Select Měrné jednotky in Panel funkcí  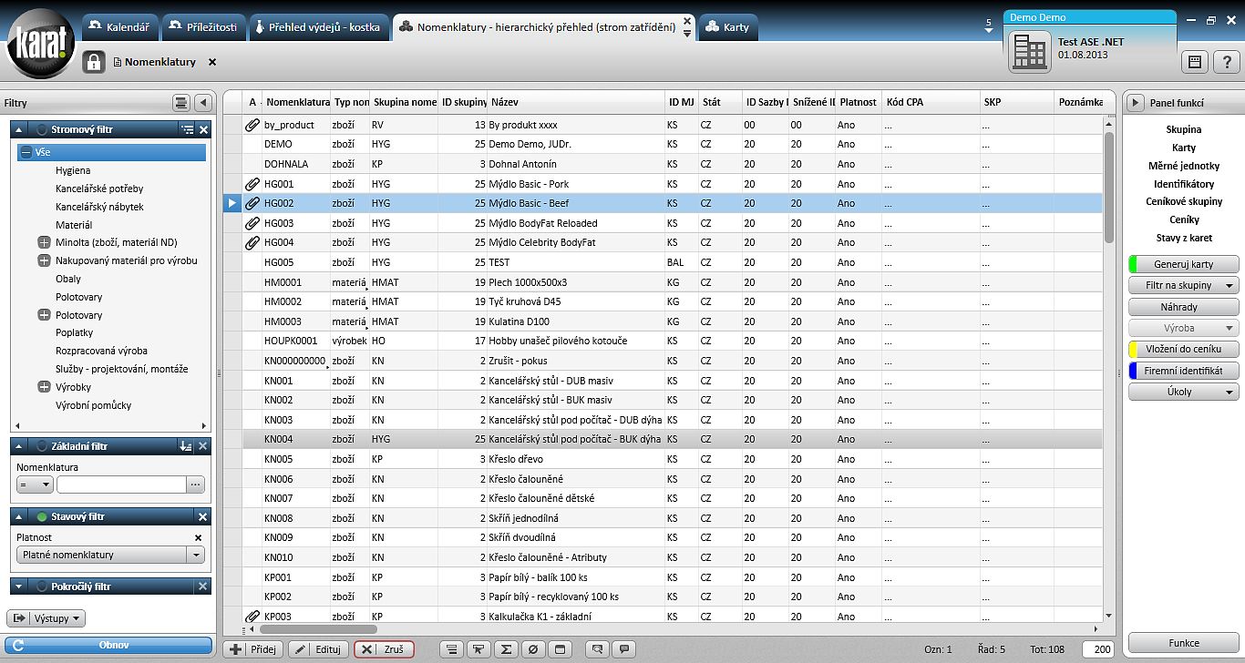point(1184,166)
